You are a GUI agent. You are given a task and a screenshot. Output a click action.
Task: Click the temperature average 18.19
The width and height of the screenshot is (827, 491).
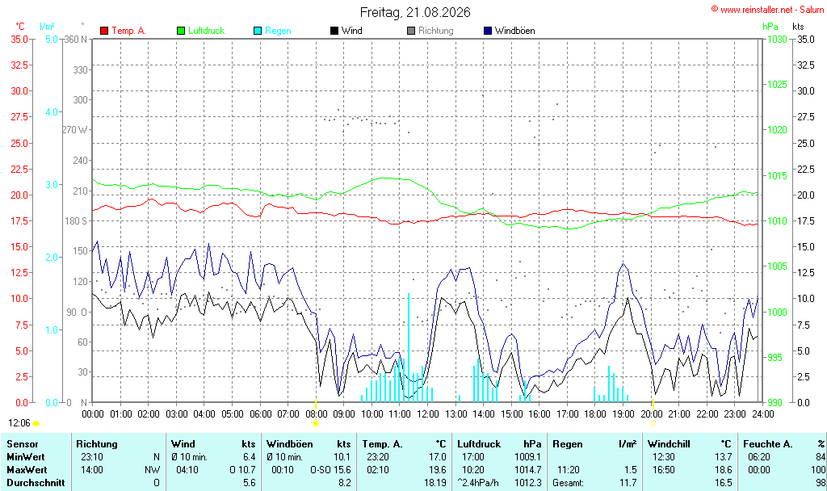435,483
